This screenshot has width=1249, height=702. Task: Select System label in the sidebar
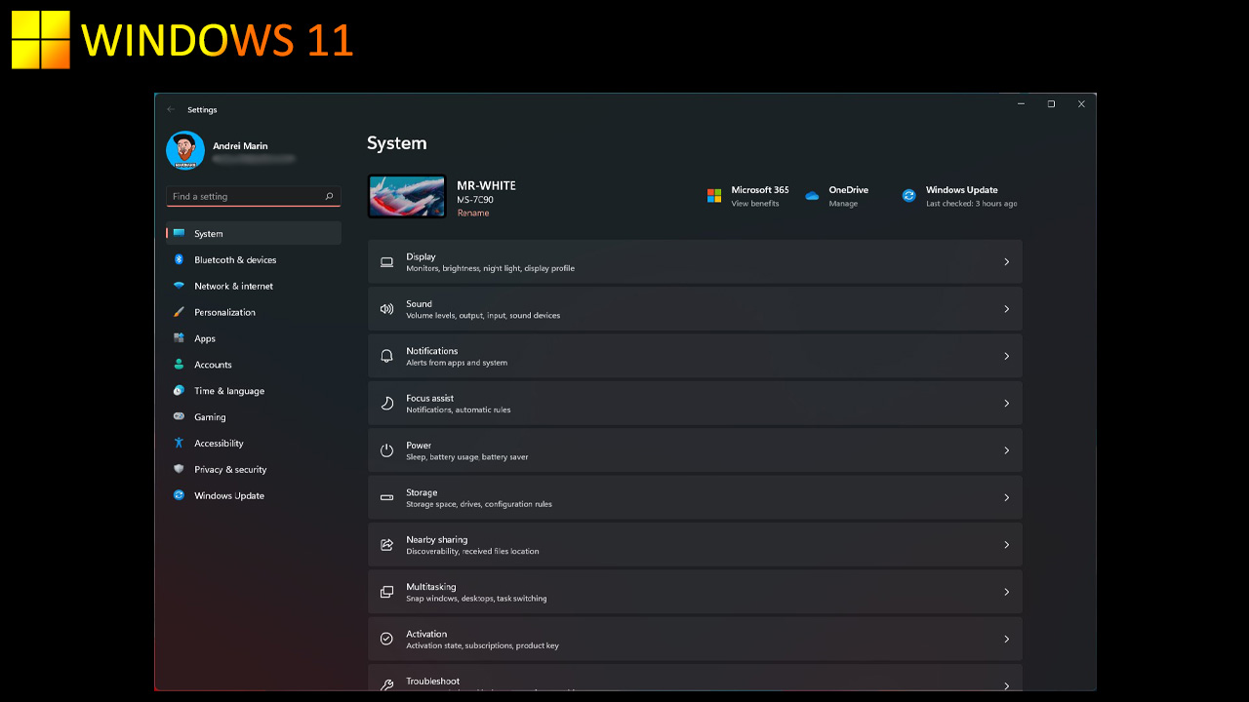click(x=209, y=234)
